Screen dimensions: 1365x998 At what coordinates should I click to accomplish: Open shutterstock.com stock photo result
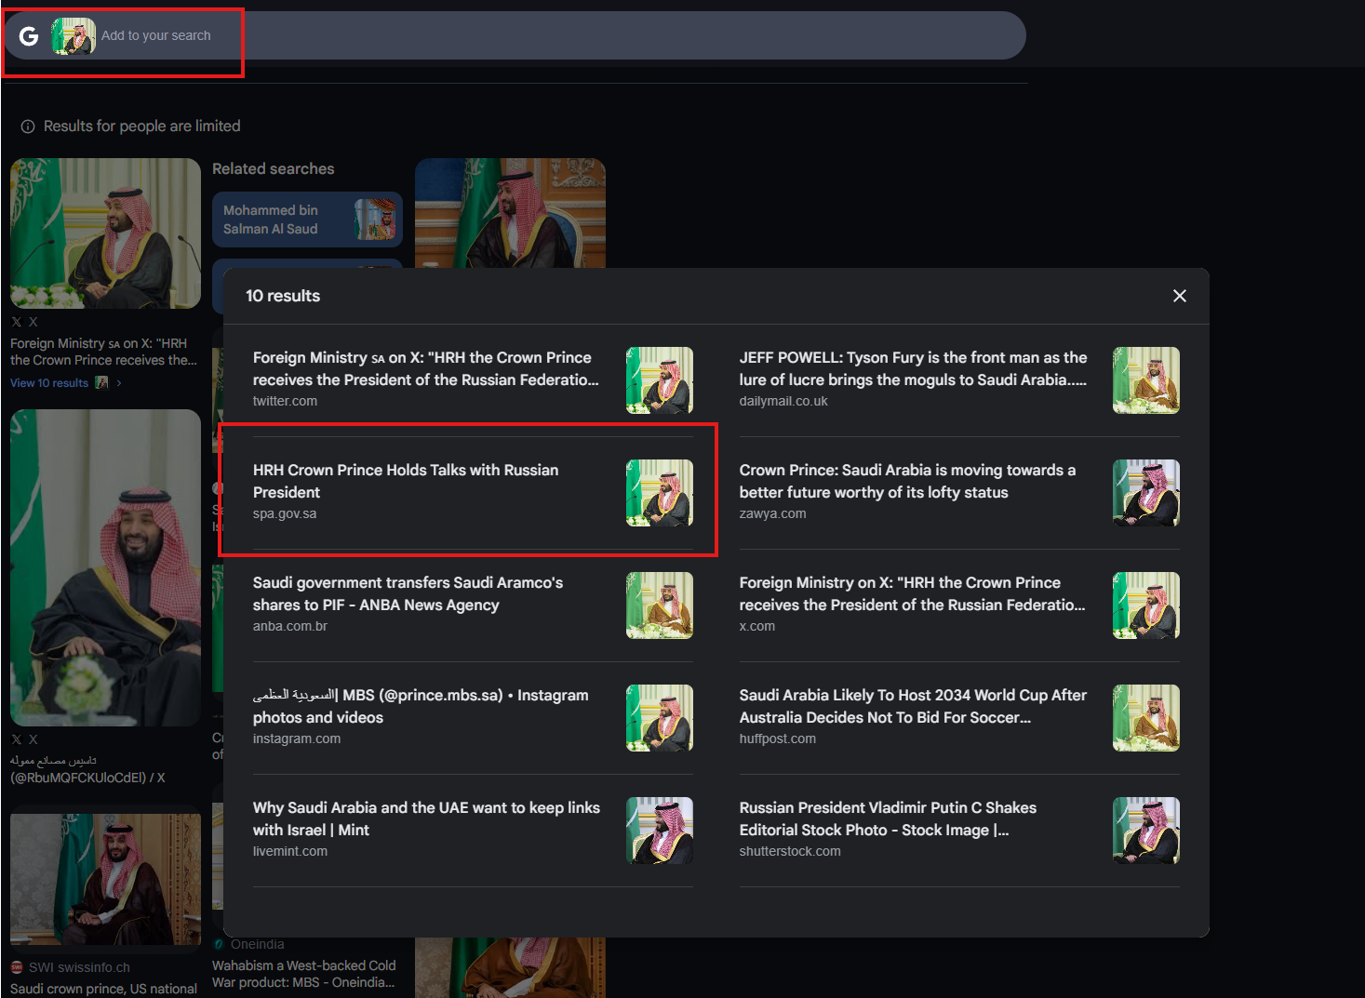click(959, 830)
